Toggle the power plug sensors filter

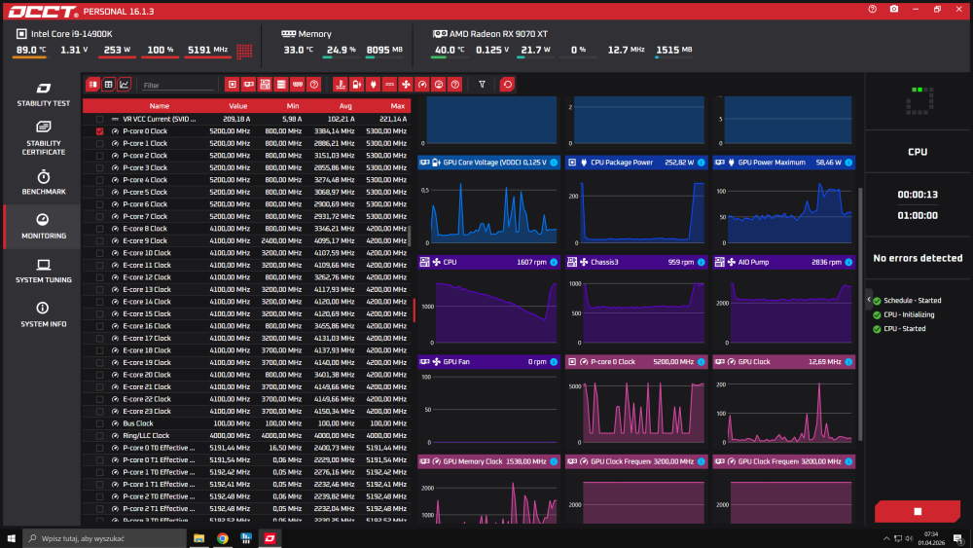point(373,85)
